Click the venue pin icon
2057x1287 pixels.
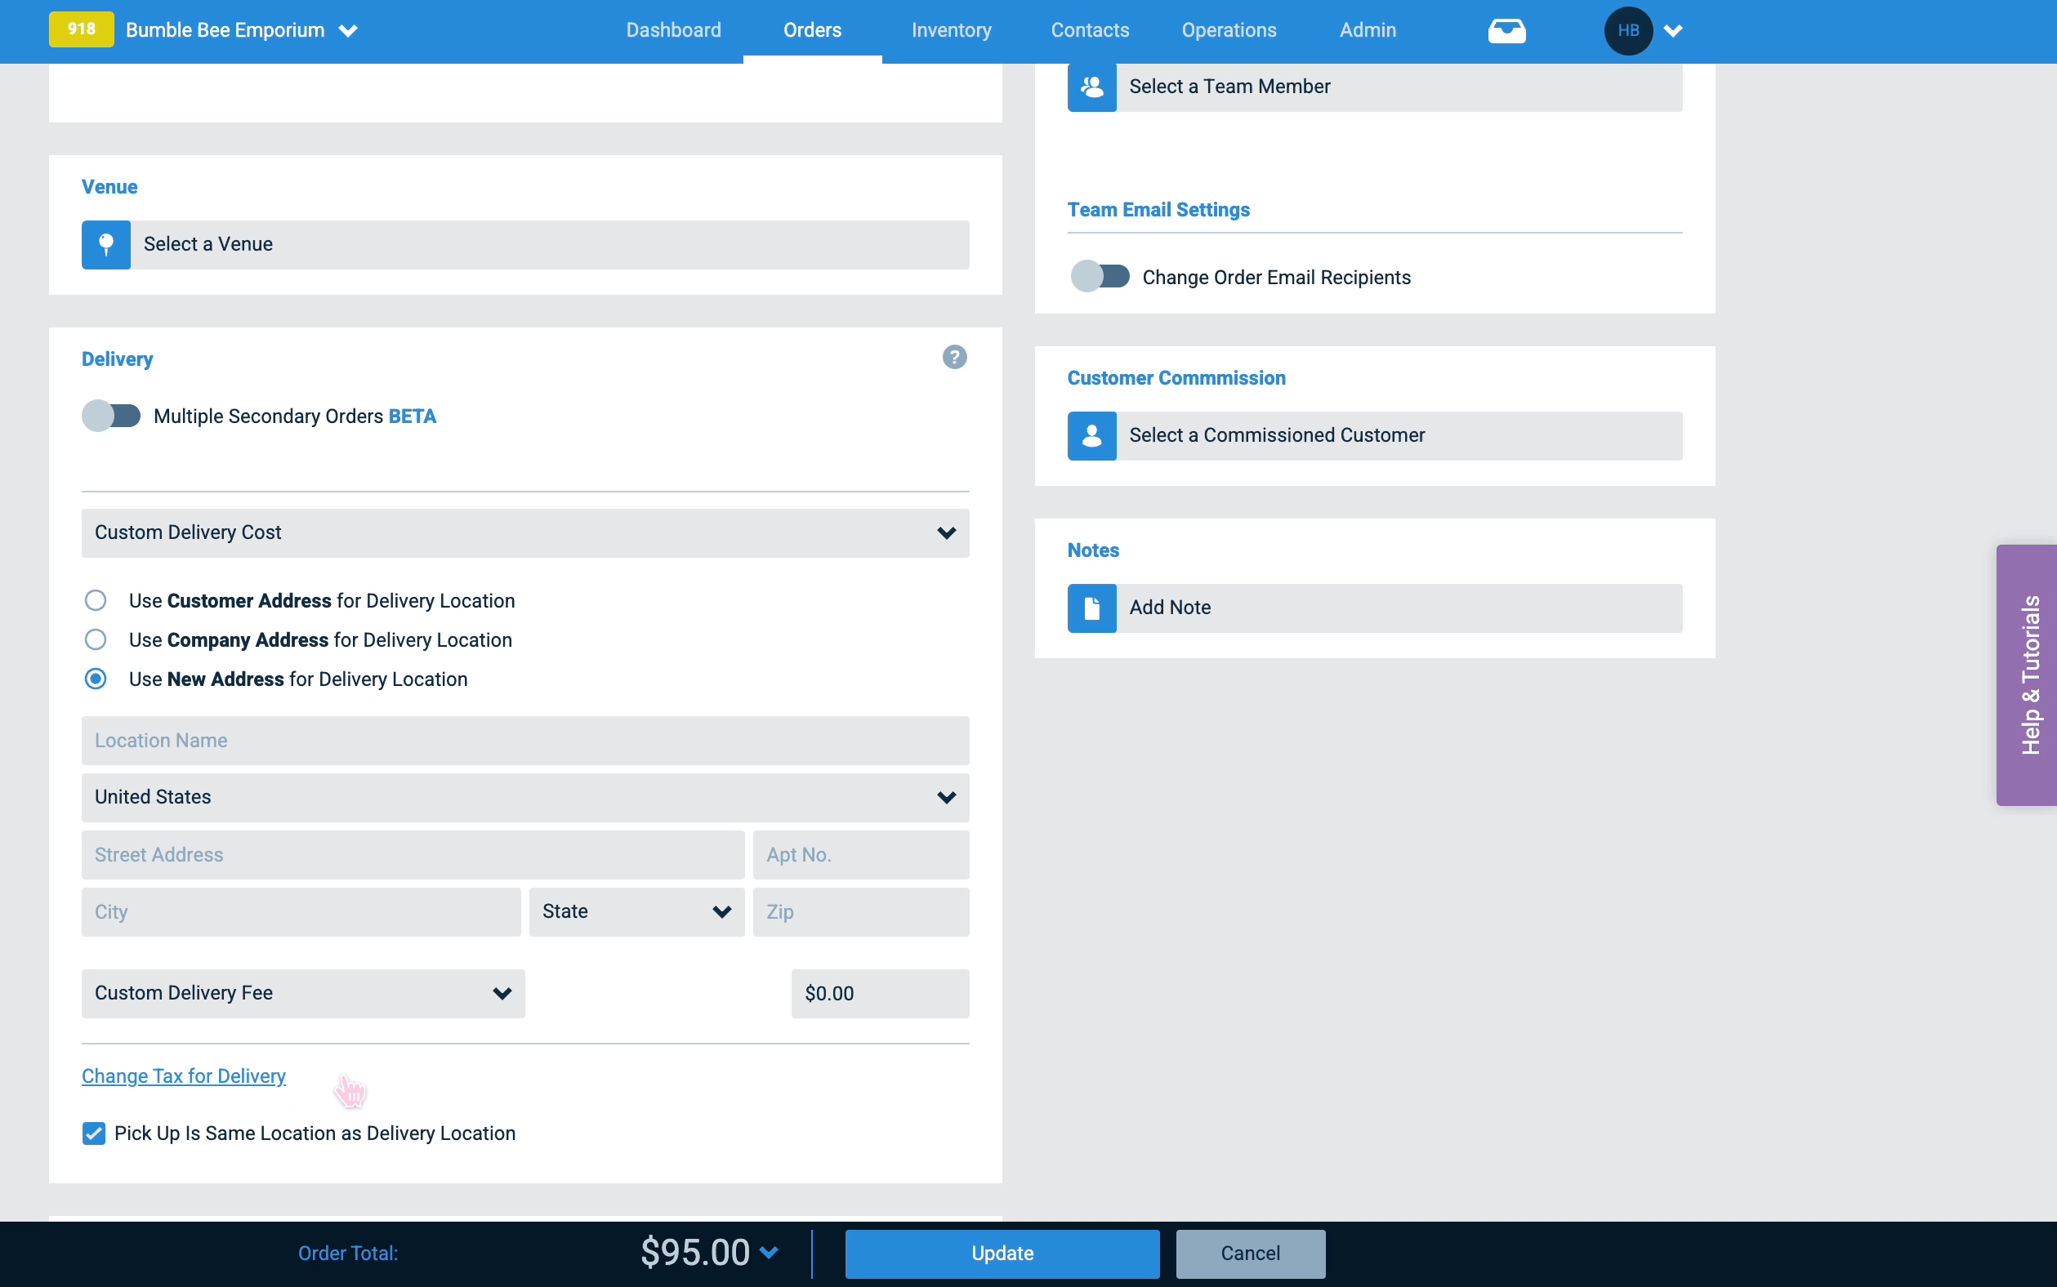tap(105, 245)
